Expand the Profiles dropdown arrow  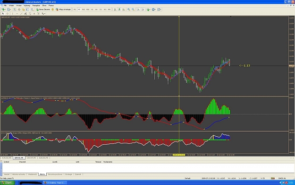[x=11, y=9]
